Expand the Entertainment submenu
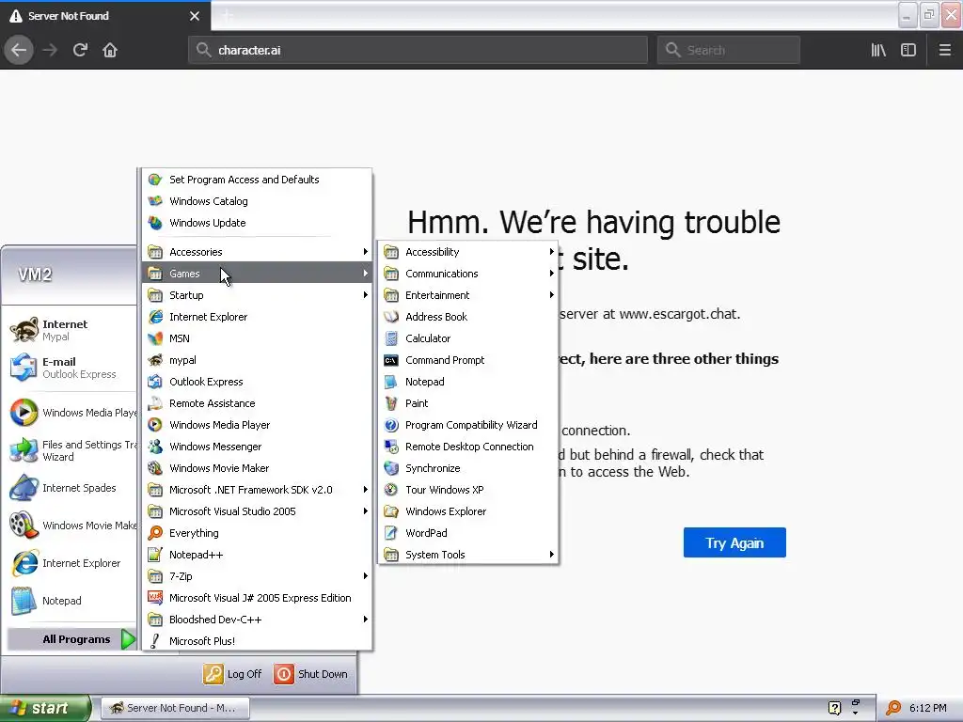The height and width of the screenshot is (722, 963). [468, 295]
